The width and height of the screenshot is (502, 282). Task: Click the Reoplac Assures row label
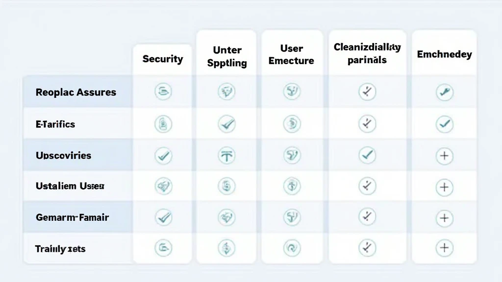(76, 92)
